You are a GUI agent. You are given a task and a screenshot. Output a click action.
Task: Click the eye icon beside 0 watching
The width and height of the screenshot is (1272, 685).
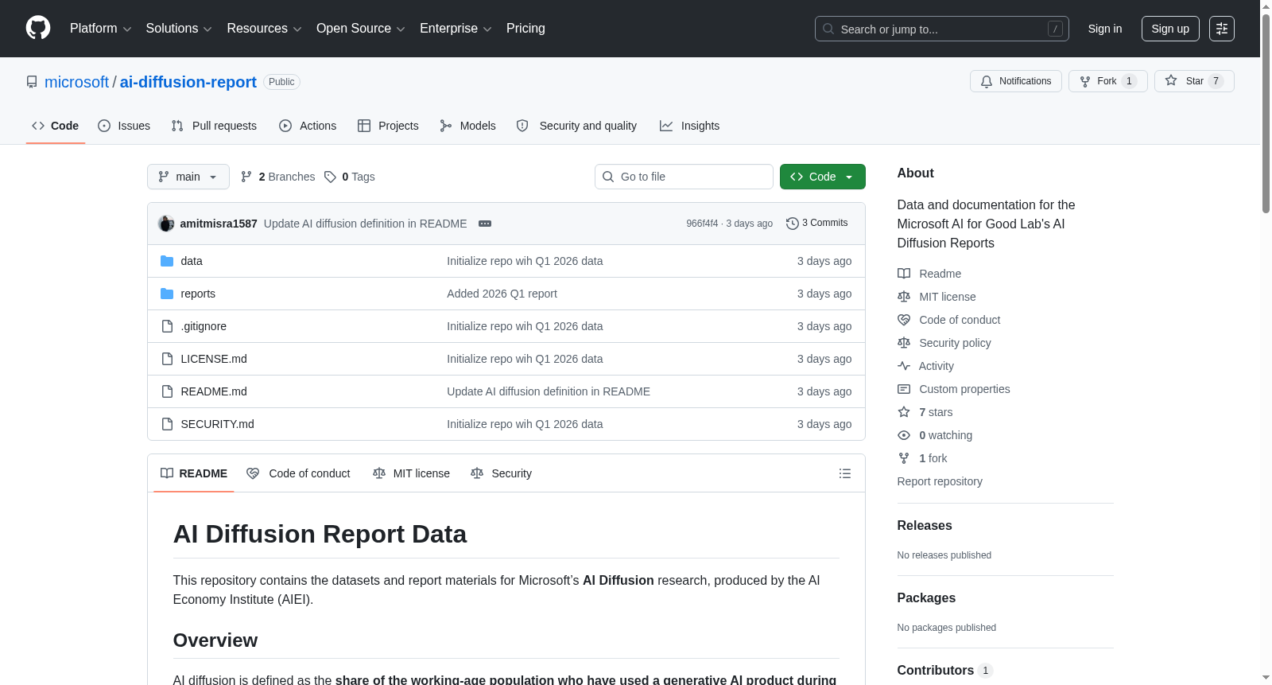[904, 435]
